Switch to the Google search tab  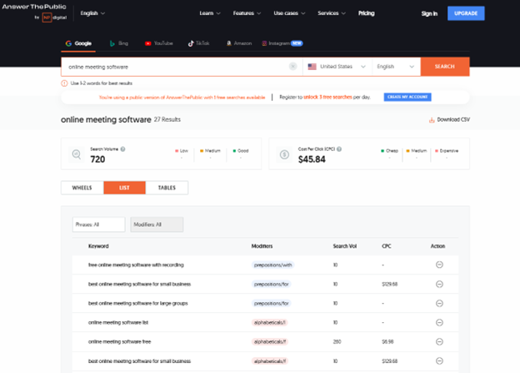pyautogui.click(x=78, y=43)
